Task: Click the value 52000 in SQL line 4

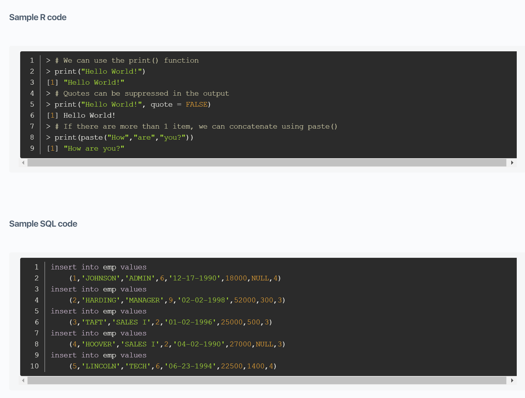Action: pos(245,300)
